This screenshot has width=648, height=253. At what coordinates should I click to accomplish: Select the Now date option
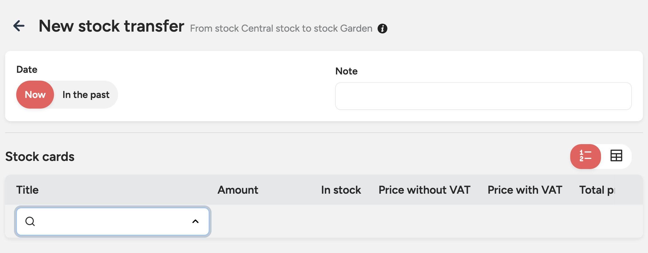[x=35, y=95]
